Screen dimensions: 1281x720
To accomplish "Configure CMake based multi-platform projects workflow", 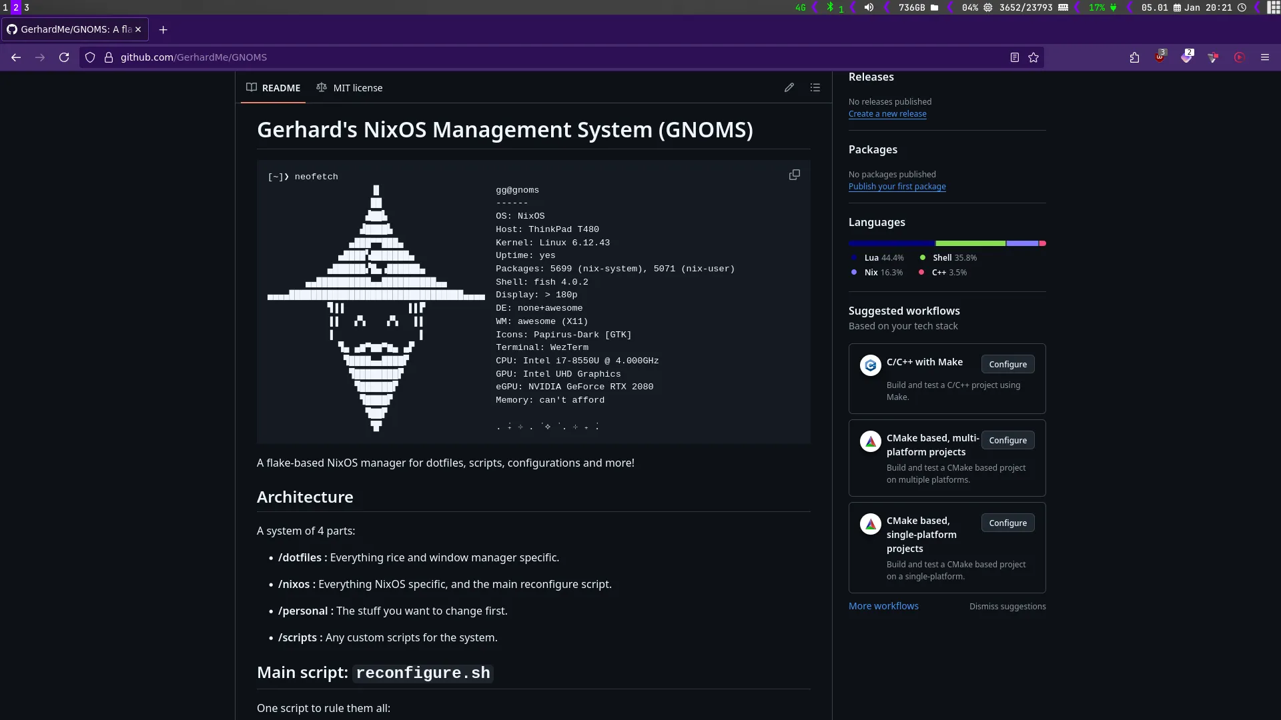I will tap(1007, 440).
